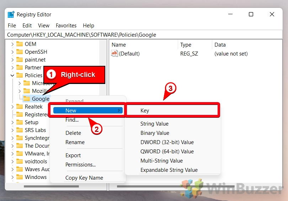The width and height of the screenshot is (288, 201).
Task: Click the OEM folder icon
Action: tap(20, 44)
